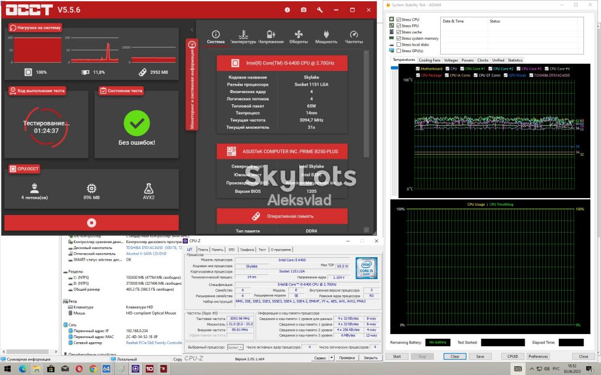
Task: Collapse the OCCT monitoring side panel arrow
Action: tap(192, 29)
